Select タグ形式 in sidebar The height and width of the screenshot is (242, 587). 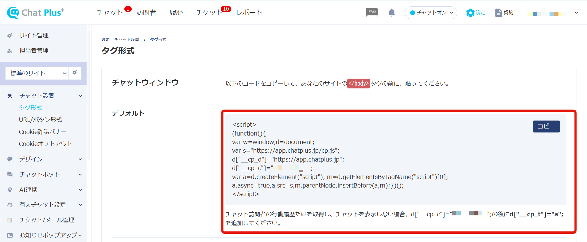pyautogui.click(x=30, y=108)
